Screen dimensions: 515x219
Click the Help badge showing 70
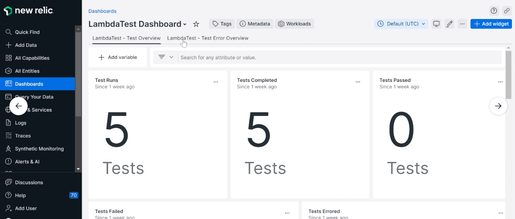tap(74, 195)
